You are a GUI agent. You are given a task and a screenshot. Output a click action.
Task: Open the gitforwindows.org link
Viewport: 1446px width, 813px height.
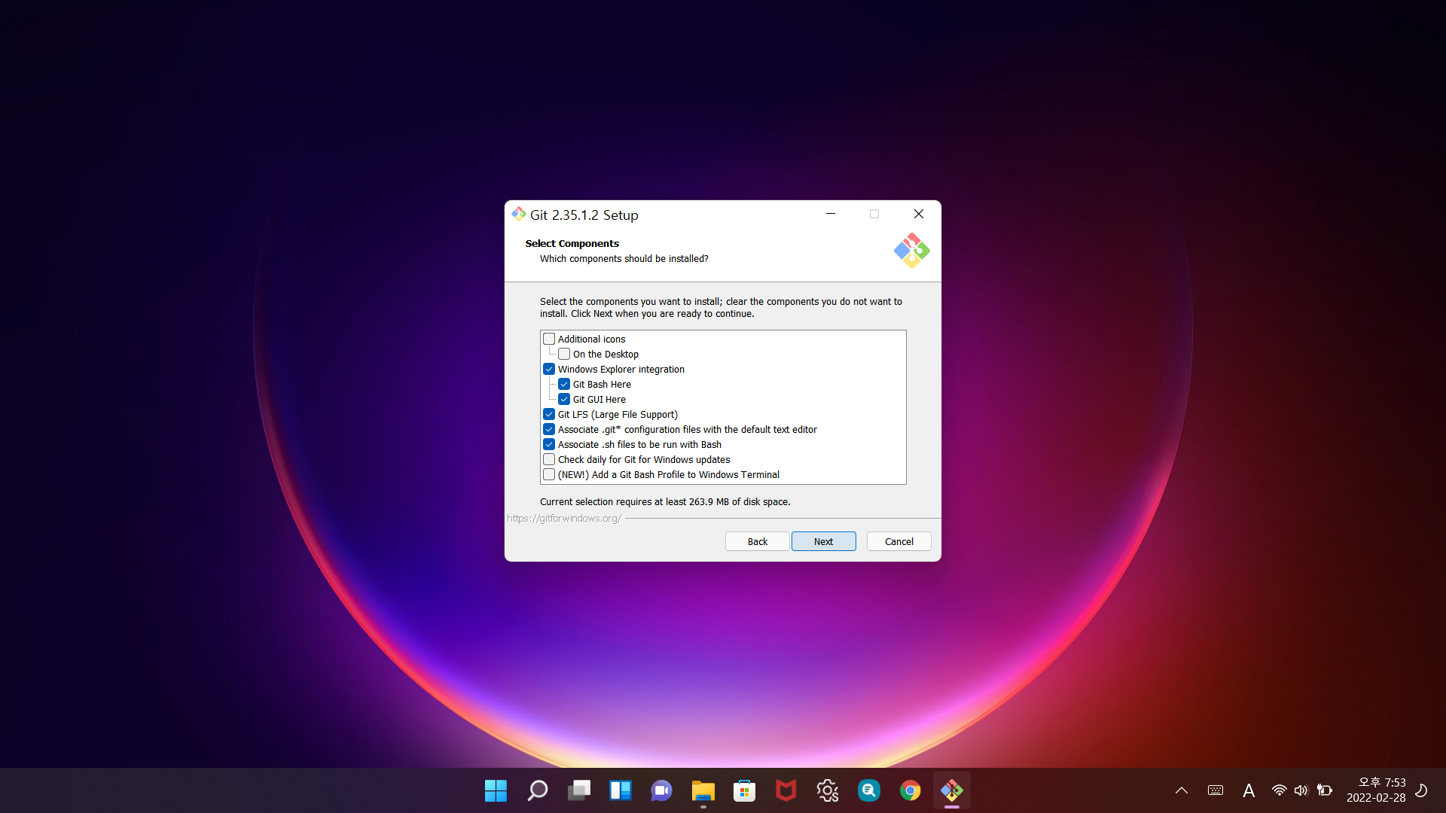point(563,519)
